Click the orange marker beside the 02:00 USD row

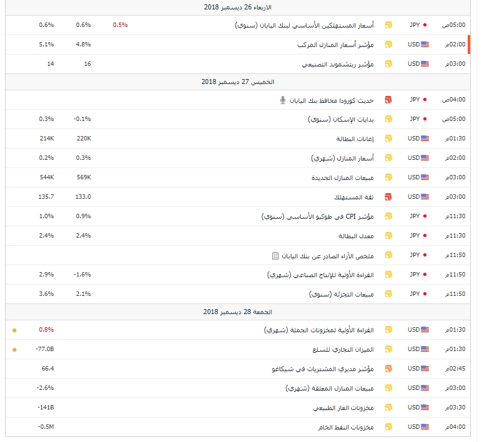tap(469, 45)
